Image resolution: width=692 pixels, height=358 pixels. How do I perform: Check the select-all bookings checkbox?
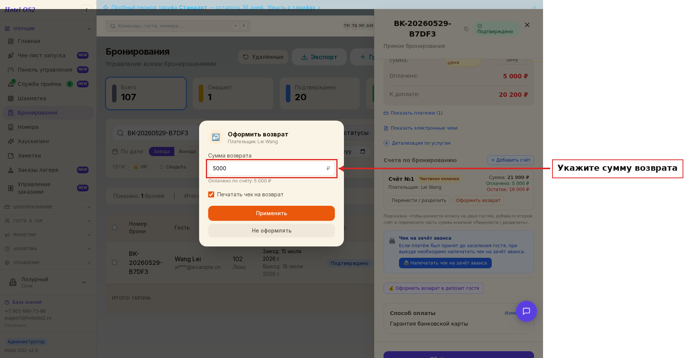[x=115, y=228]
